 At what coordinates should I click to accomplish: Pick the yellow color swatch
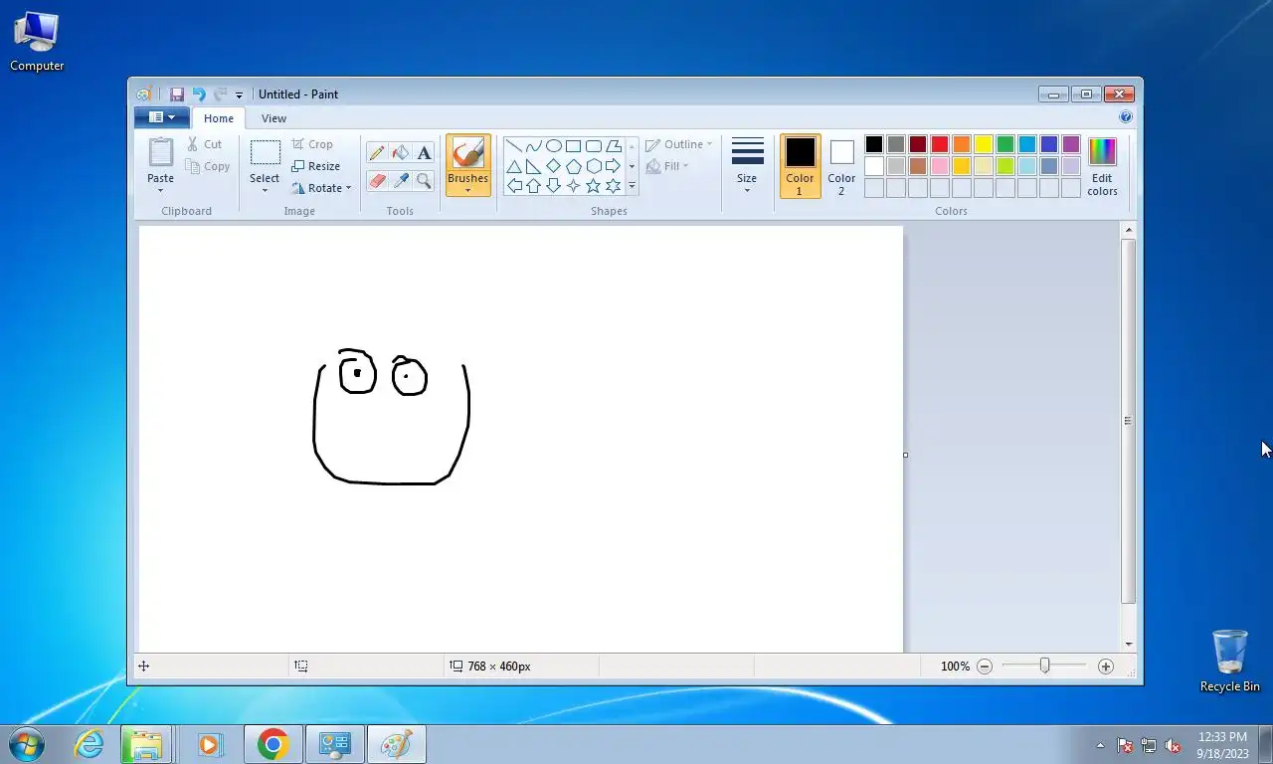coord(984,144)
